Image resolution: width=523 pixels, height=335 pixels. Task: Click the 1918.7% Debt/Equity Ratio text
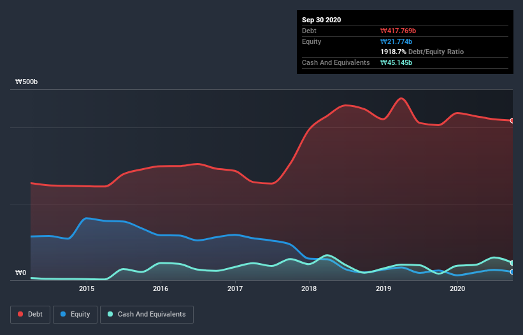click(422, 52)
